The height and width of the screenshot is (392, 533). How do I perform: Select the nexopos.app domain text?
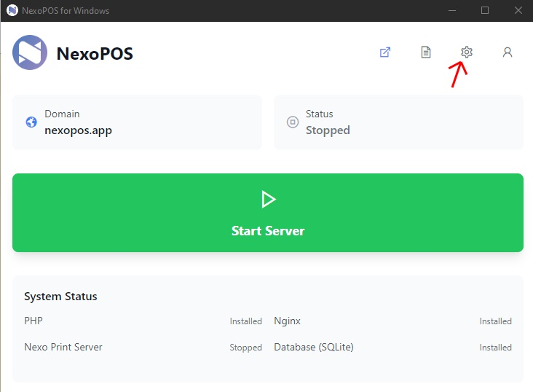coord(78,130)
